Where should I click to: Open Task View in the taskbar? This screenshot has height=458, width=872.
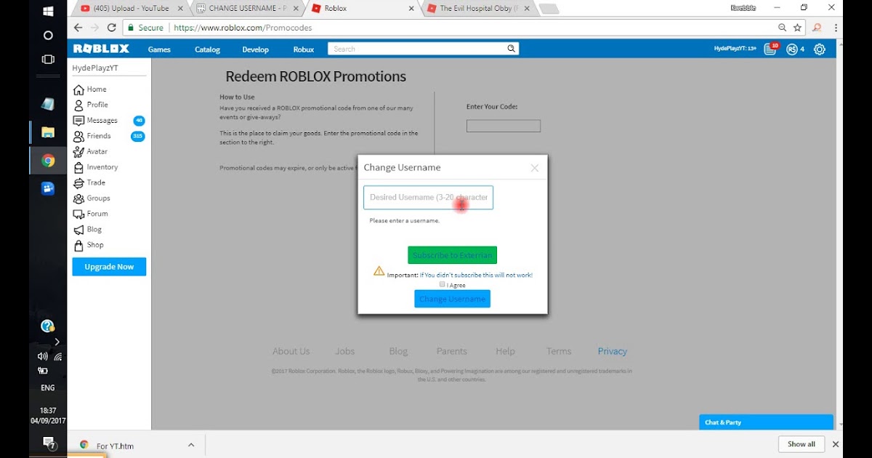tap(48, 59)
